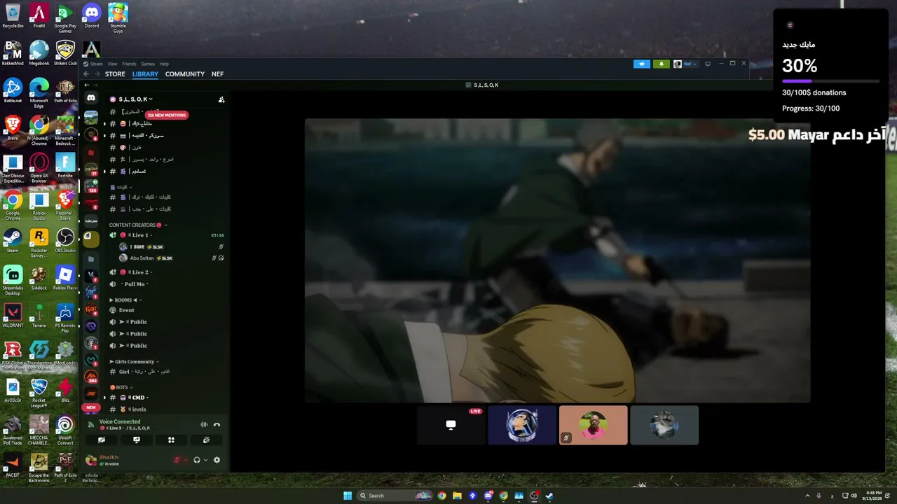Share your screen from voice panel
The width and height of the screenshot is (897, 504).
137,440
